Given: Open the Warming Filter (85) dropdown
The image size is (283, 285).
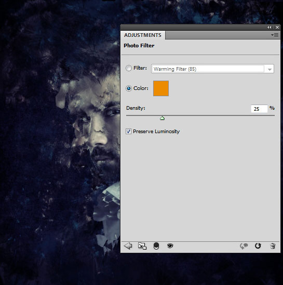Looking at the screenshot, I should coord(212,69).
